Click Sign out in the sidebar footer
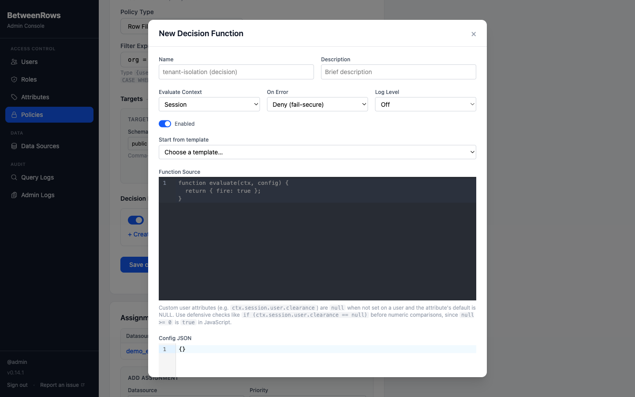The width and height of the screenshot is (635, 397). (17, 384)
